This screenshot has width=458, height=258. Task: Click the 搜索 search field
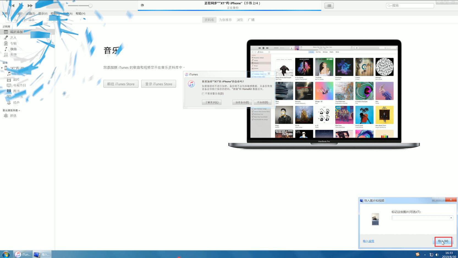click(x=410, y=6)
